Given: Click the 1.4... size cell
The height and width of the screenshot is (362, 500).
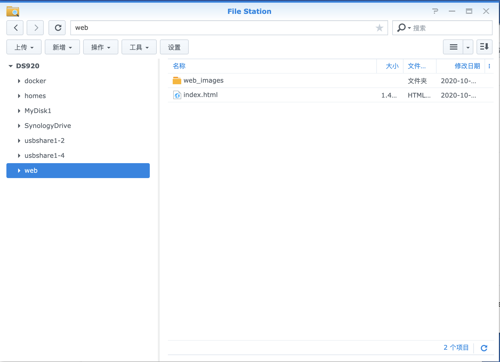Looking at the screenshot, I should pos(389,95).
